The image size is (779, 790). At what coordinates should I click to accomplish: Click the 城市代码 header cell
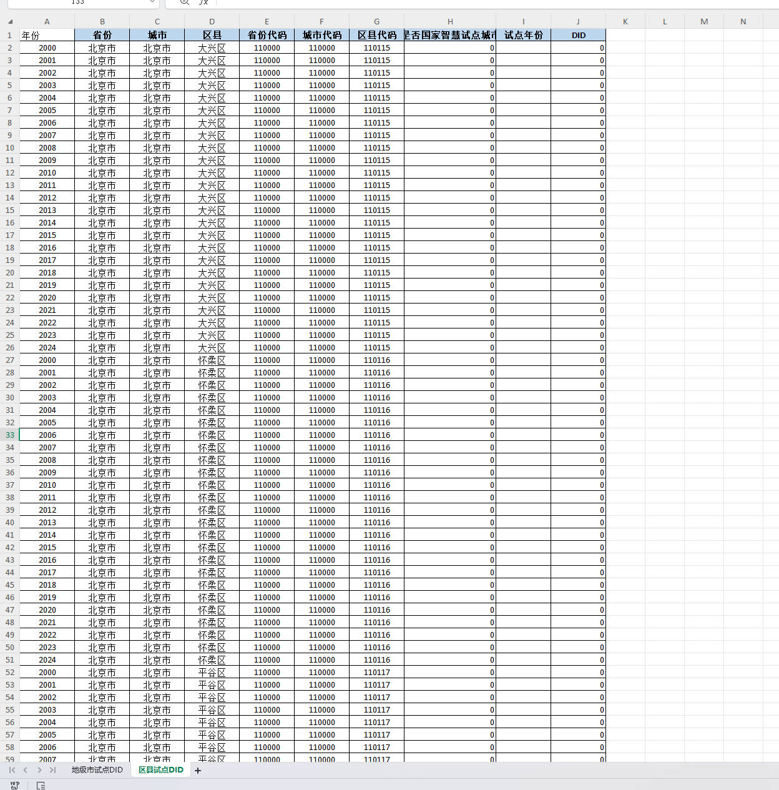point(321,35)
